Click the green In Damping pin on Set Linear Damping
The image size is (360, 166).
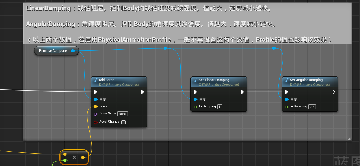(x=196, y=107)
